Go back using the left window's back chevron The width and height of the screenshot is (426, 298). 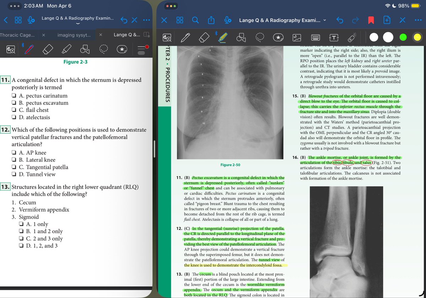6,20
